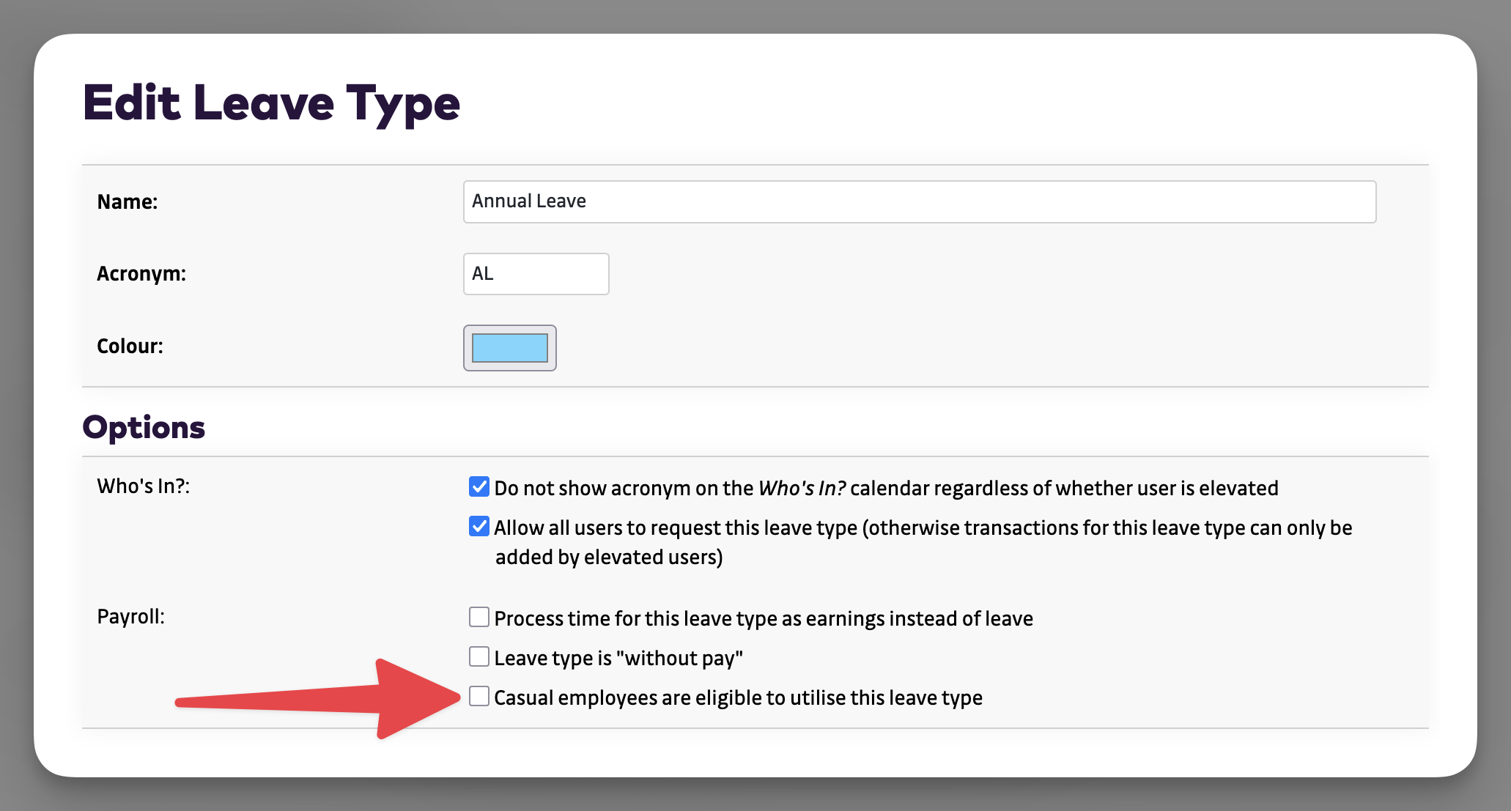The height and width of the screenshot is (811, 1511).
Task: Click the Colour label text
Action: coord(130,346)
